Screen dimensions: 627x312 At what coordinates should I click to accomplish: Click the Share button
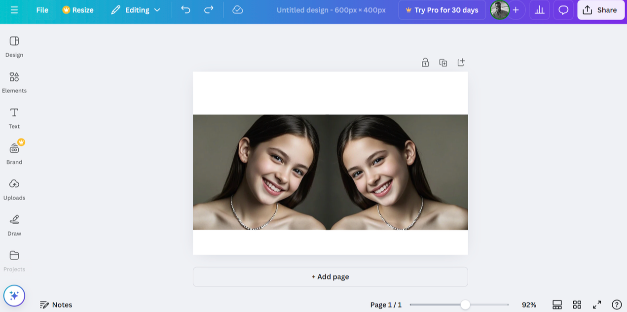click(601, 10)
